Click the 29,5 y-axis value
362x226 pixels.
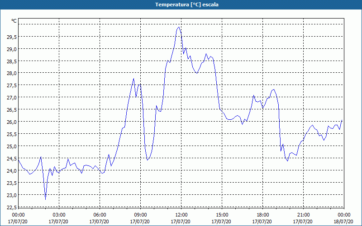[11, 37]
